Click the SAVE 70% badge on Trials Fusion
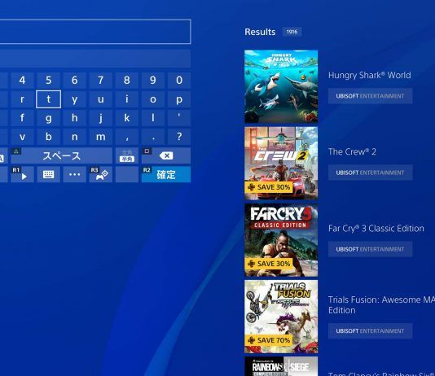The width and height of the screenshot is (435, 376). click(269, 340)
